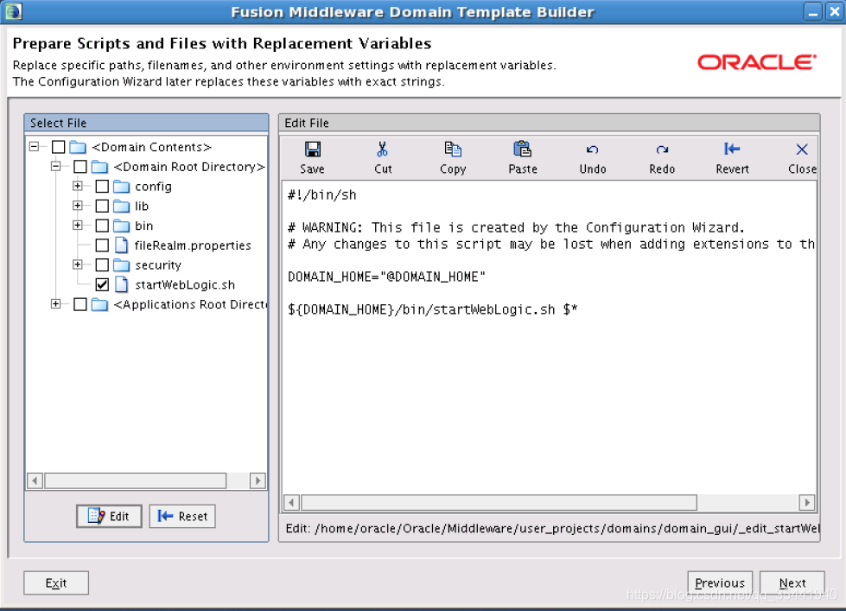
Task: Collapse the Domain Root Directory node
Action: point(55,166)
